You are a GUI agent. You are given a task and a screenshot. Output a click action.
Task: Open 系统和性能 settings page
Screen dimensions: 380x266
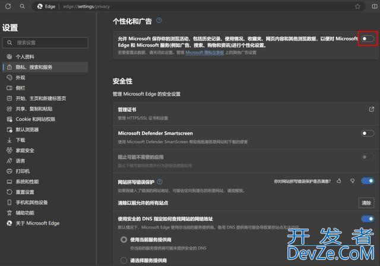click(x=45, y=182)
